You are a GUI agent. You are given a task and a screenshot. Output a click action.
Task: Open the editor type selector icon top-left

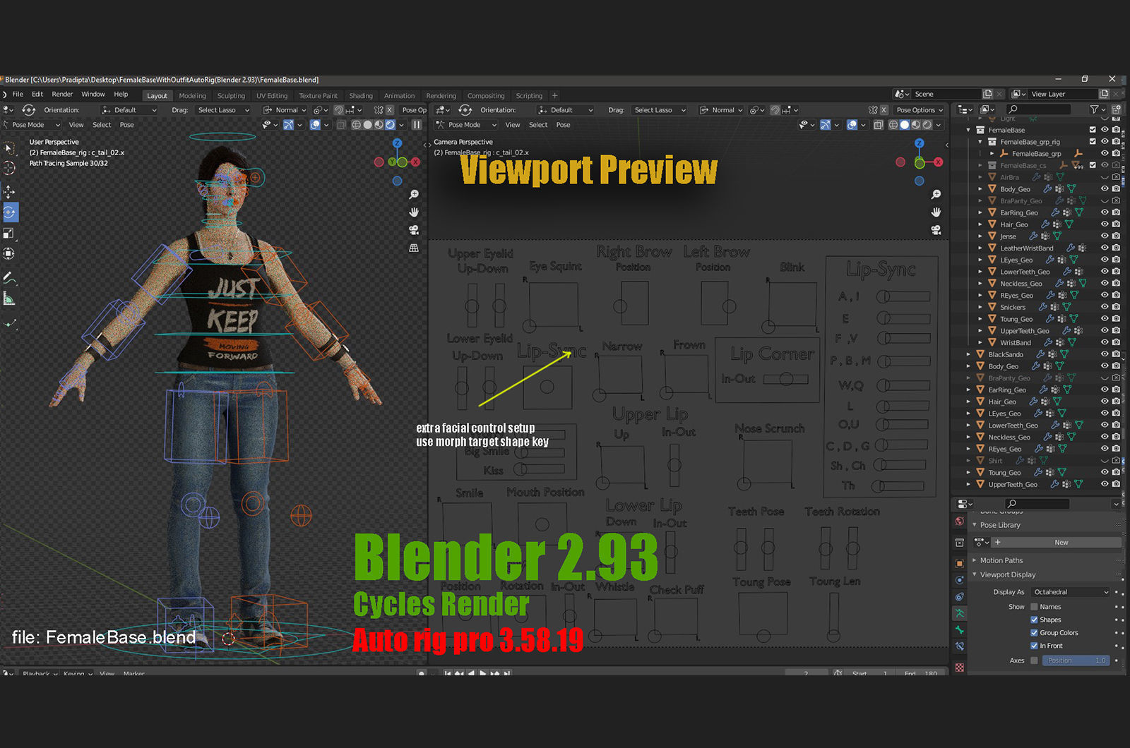[6, 109]
